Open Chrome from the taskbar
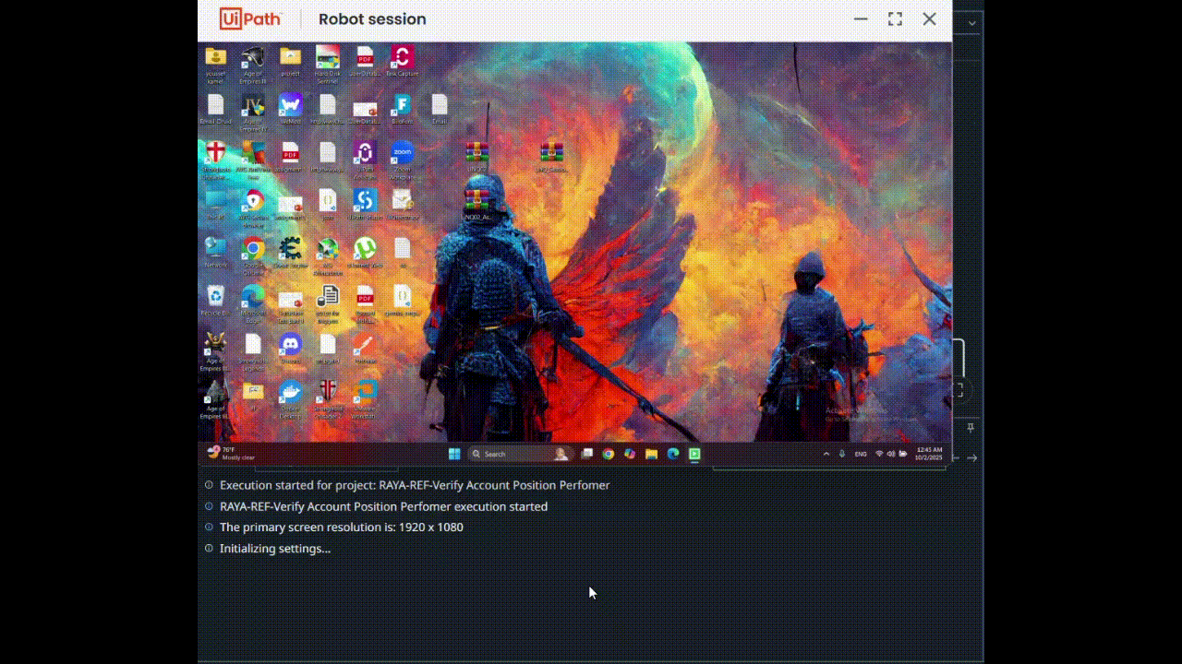The image size is (1182, 664). (x=609, y=454)
